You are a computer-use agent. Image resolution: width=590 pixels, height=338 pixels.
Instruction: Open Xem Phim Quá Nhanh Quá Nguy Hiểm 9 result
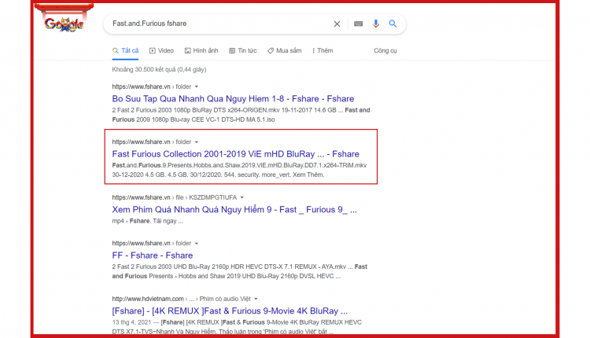[x=234, y=209]
